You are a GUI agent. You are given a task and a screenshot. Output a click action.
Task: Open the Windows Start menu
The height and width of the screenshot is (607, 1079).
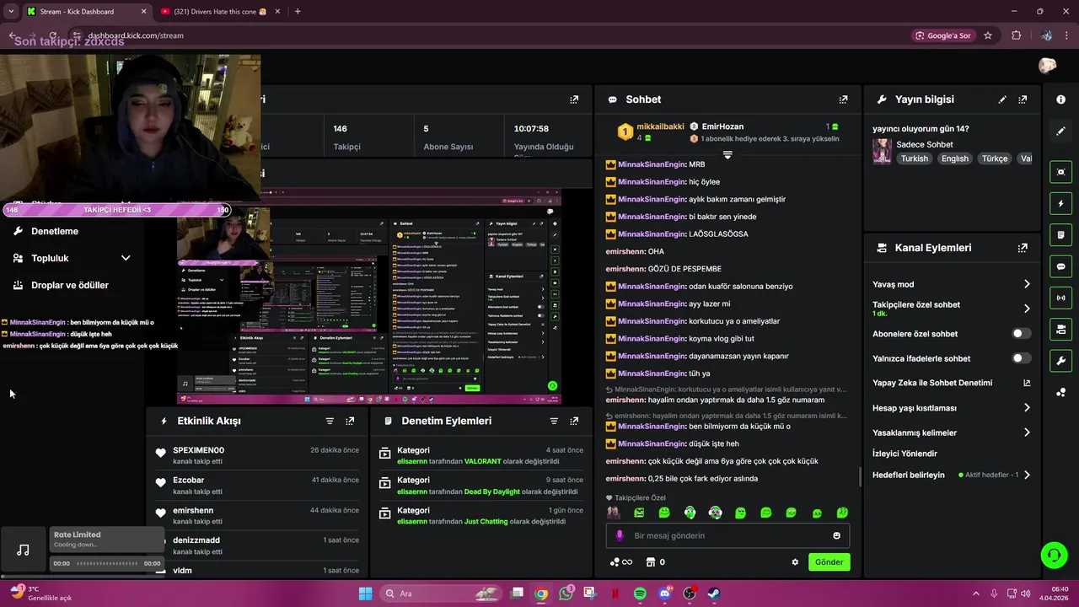[x=365, y=594]
